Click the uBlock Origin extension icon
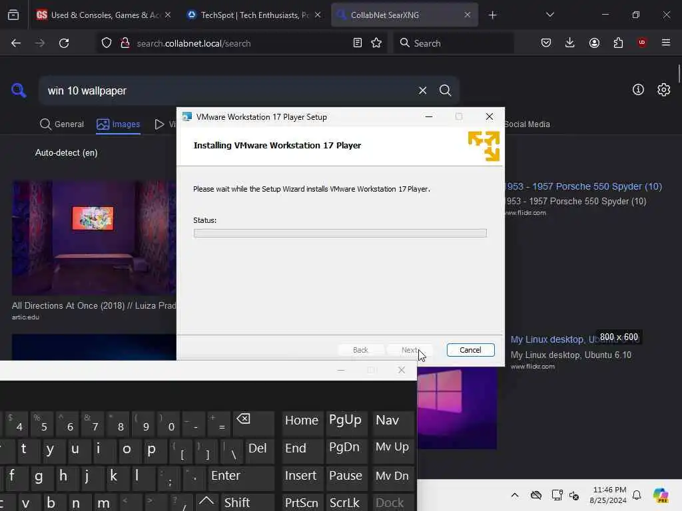 click(642, 43)
